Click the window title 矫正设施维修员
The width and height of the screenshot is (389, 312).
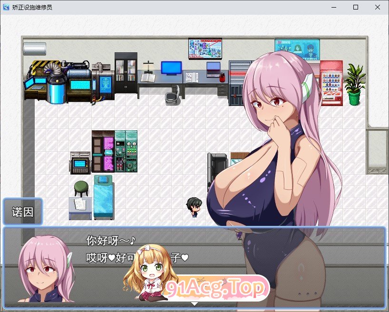[x=32, y=7]
